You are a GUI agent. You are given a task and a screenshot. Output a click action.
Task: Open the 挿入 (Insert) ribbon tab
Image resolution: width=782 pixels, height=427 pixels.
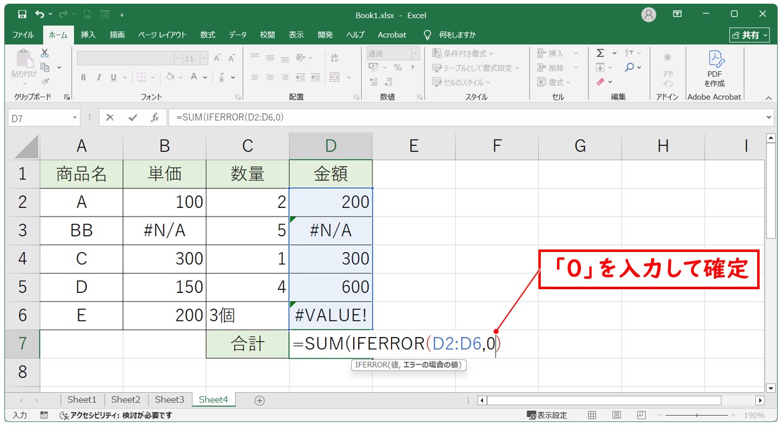pos(88,35)
